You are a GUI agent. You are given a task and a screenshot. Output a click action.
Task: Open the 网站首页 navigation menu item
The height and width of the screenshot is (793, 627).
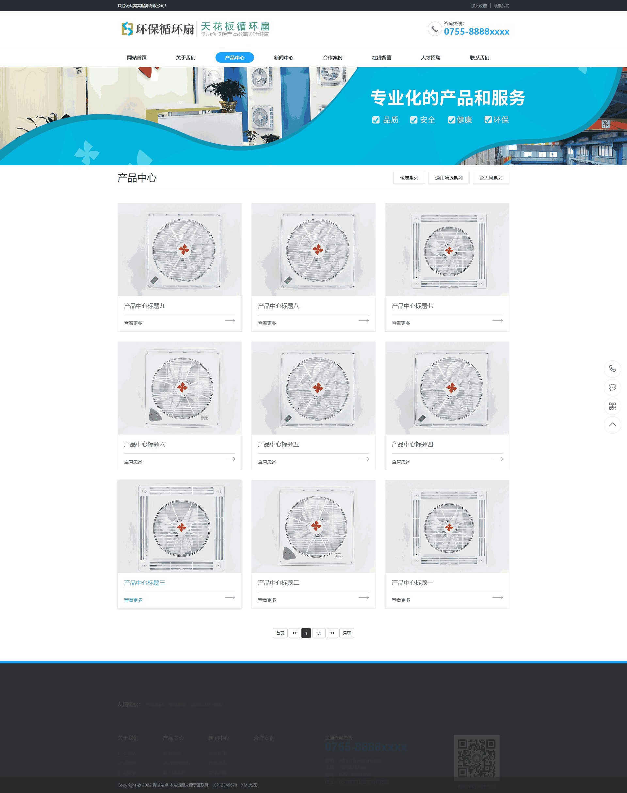(137, 57)
